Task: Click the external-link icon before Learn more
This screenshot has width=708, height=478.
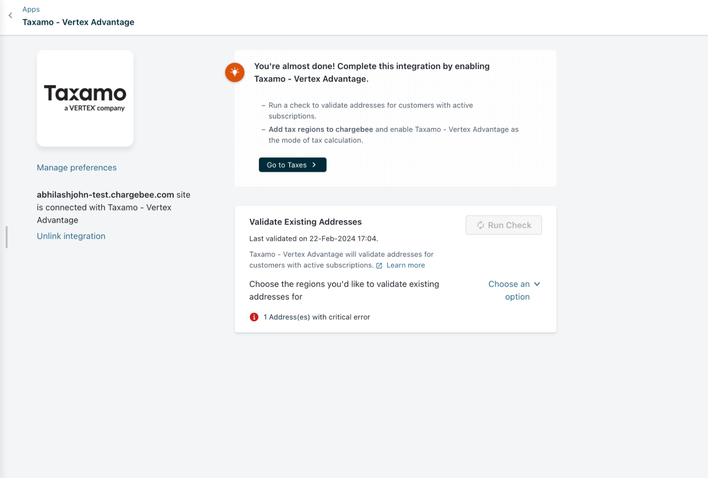Action: pyautogui.click(x=379, y=266)
